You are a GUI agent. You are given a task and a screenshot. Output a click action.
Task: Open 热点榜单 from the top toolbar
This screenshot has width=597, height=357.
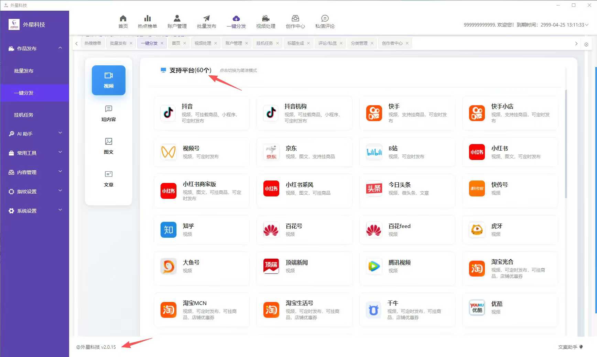click(147, 21)
